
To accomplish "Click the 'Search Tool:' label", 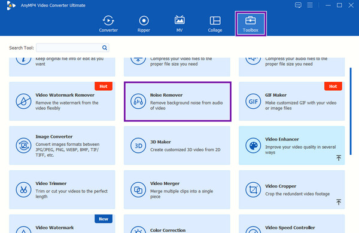I will [x=22, y=48].
